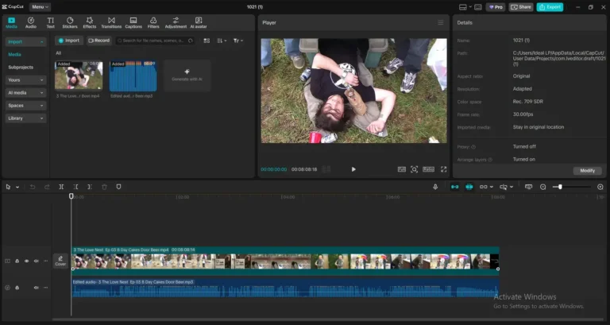The image size is (610, 325).
Task: Adjust the timeline zoom slider
Action: 560,187
